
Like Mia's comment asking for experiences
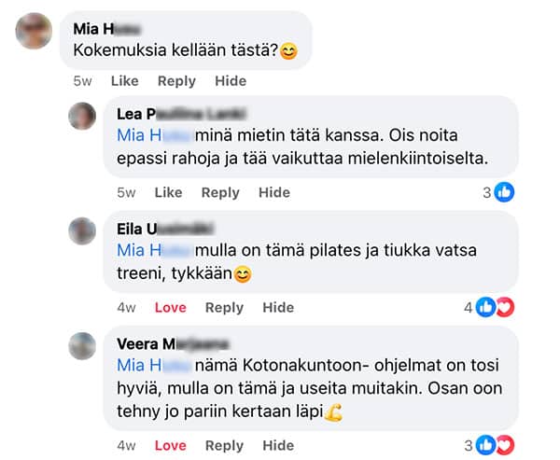(x=124, y=81)
